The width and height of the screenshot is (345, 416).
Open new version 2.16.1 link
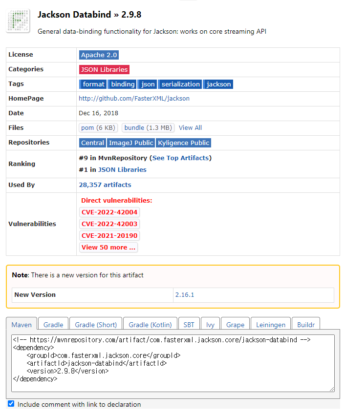tap(185, 295)
